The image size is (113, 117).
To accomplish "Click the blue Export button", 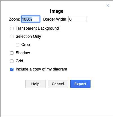I will [80, 84].
